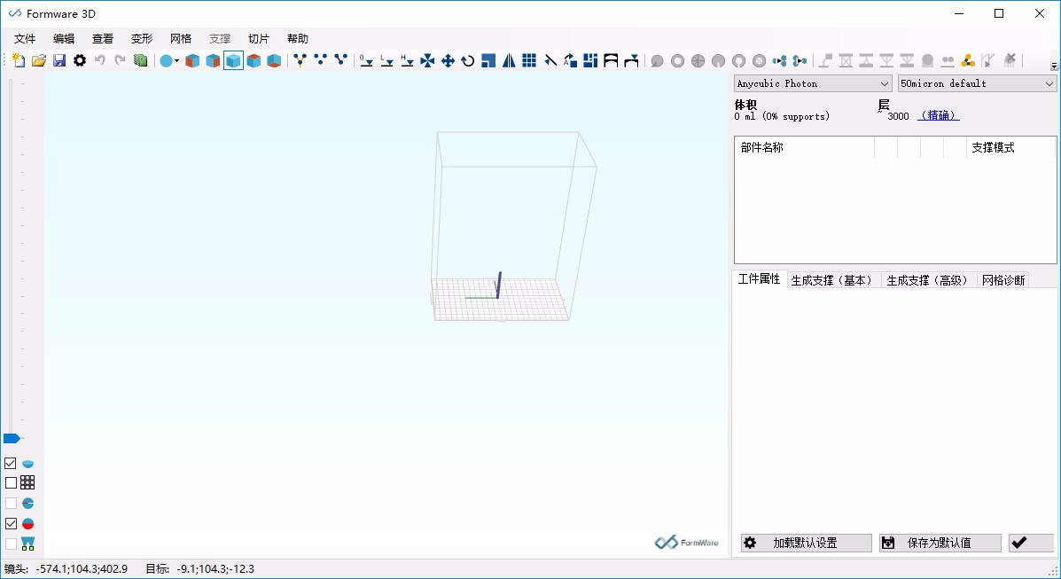
Task: Expand toolbar overflow arrow at far right
Action: pos(1054,66)
